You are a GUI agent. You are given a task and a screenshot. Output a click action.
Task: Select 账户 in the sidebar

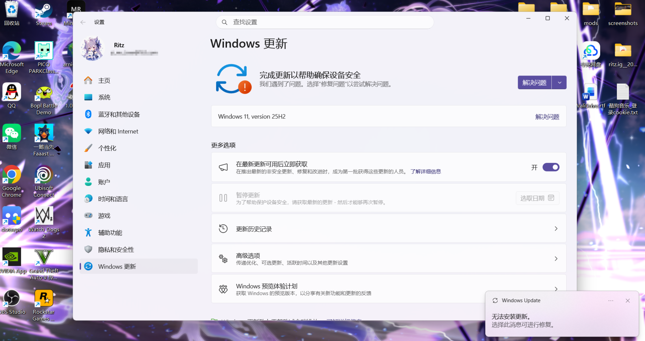(138, 182)
